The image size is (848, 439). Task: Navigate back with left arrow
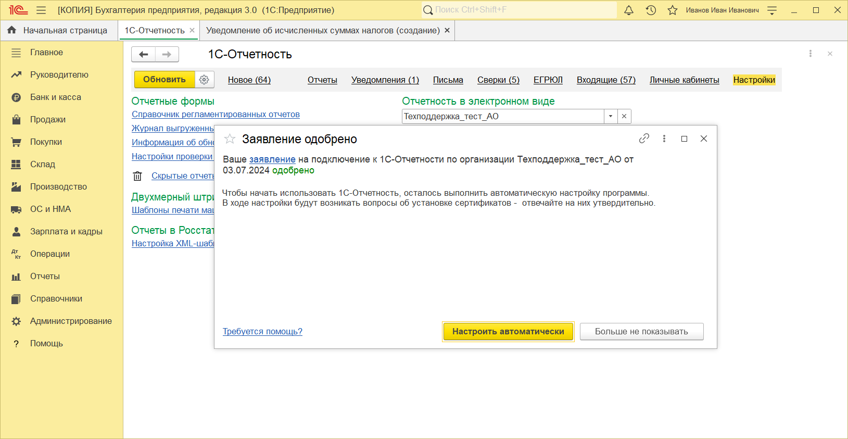click(x=144, y=54)
